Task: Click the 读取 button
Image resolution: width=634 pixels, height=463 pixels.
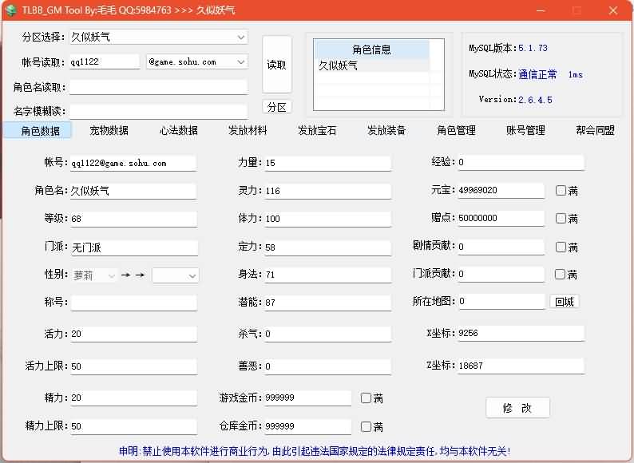Action: pos(277,65)
